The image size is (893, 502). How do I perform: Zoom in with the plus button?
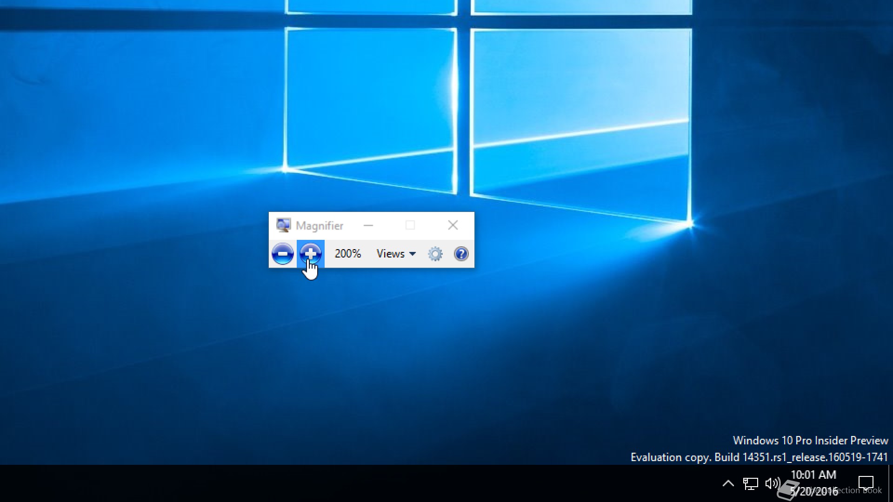[311, 254]
